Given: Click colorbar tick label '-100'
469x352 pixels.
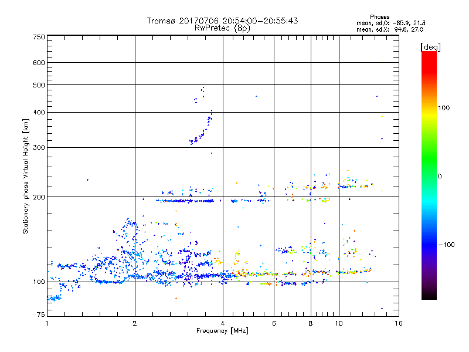Looking at the screenshot, I should pos(446,245).
